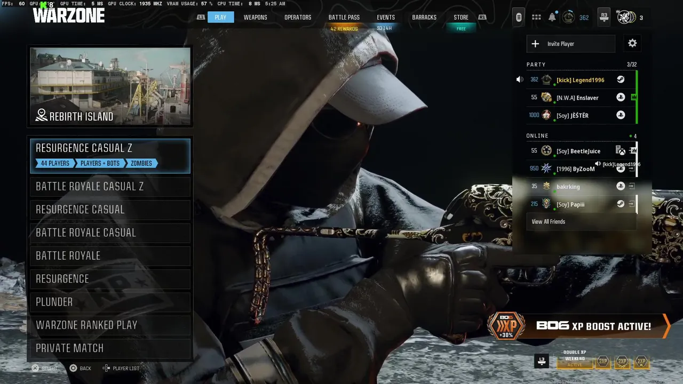
Task: Choose the Resurgence Casual playlist
Action: pos(110,210)
